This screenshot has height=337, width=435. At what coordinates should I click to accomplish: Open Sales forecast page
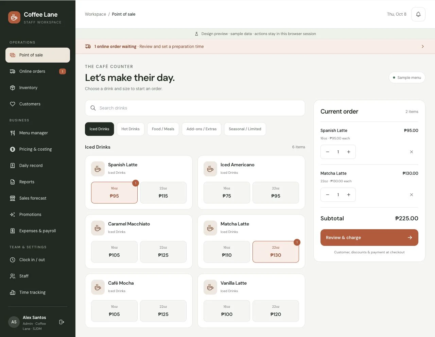38,198
